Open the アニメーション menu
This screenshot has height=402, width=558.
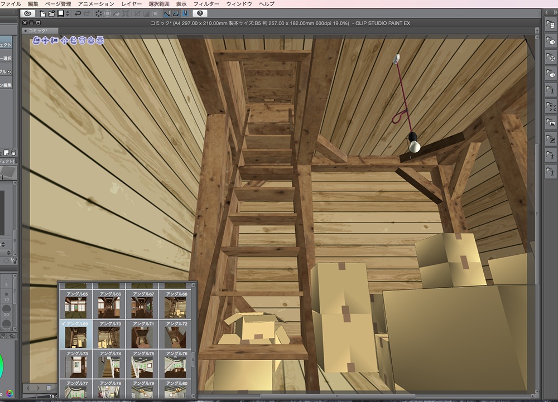coord(96,4)
